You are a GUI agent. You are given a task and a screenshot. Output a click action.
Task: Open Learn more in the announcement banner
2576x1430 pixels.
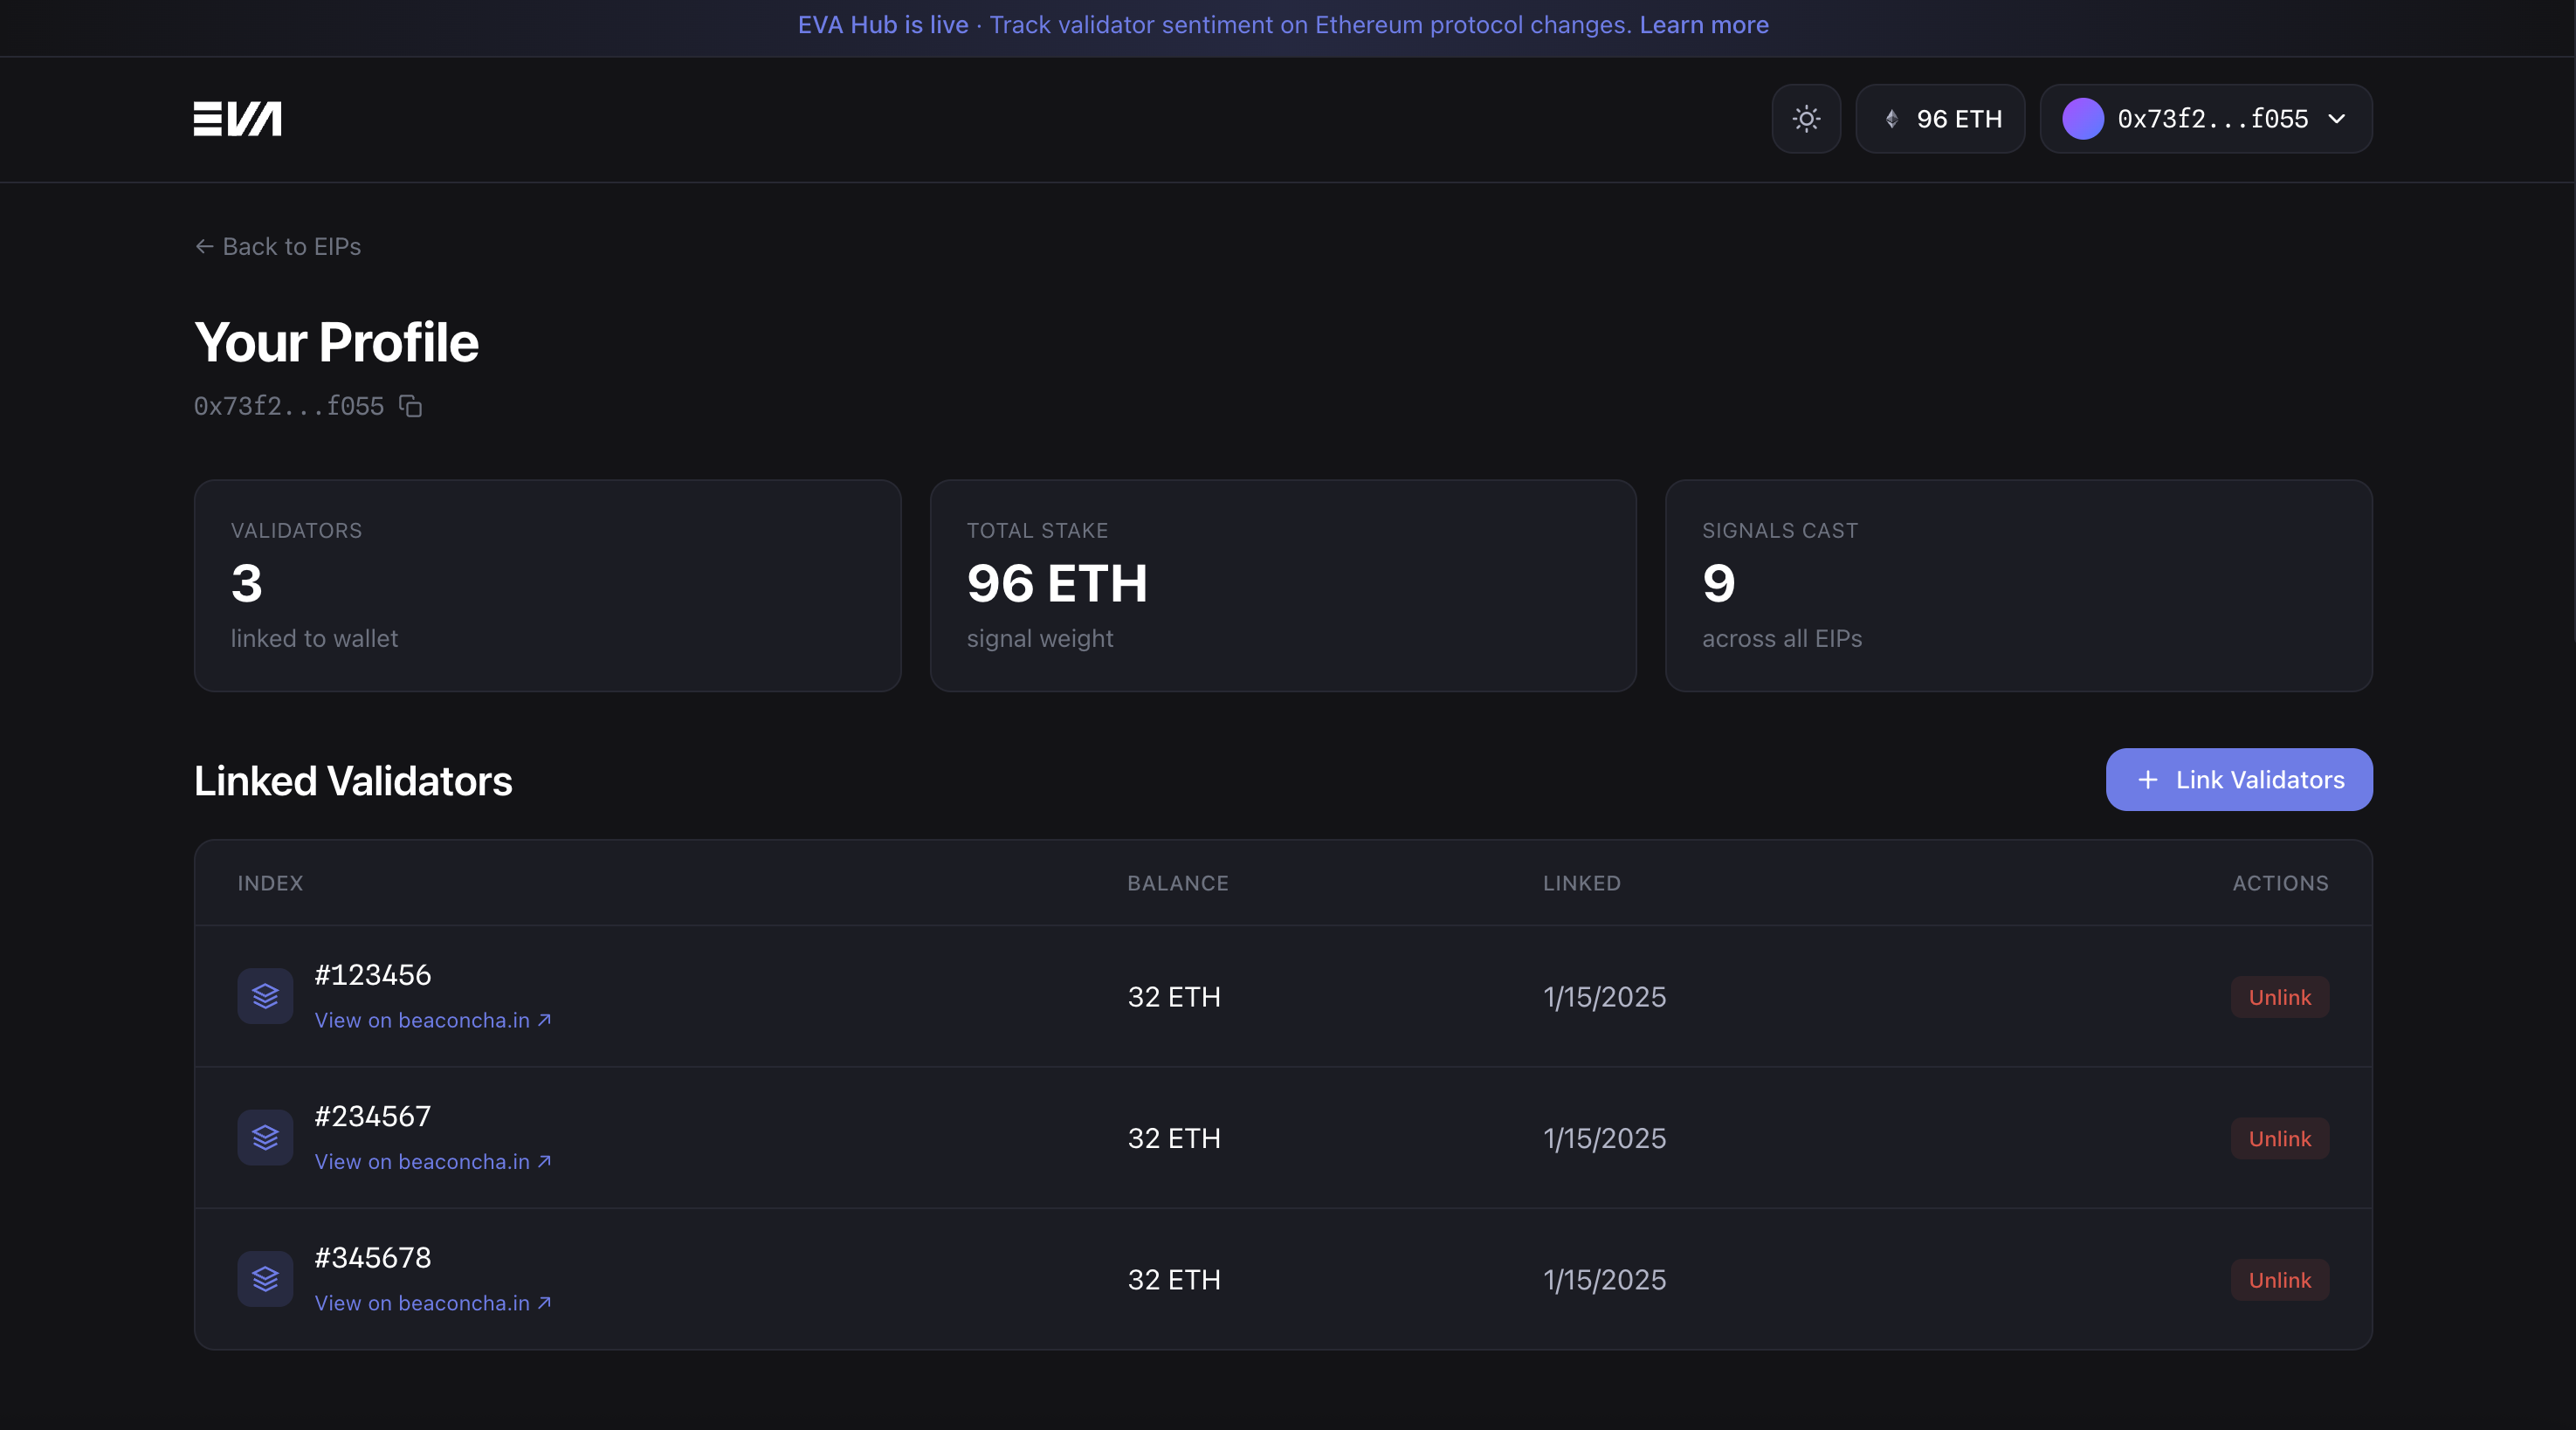[1703, 25]
